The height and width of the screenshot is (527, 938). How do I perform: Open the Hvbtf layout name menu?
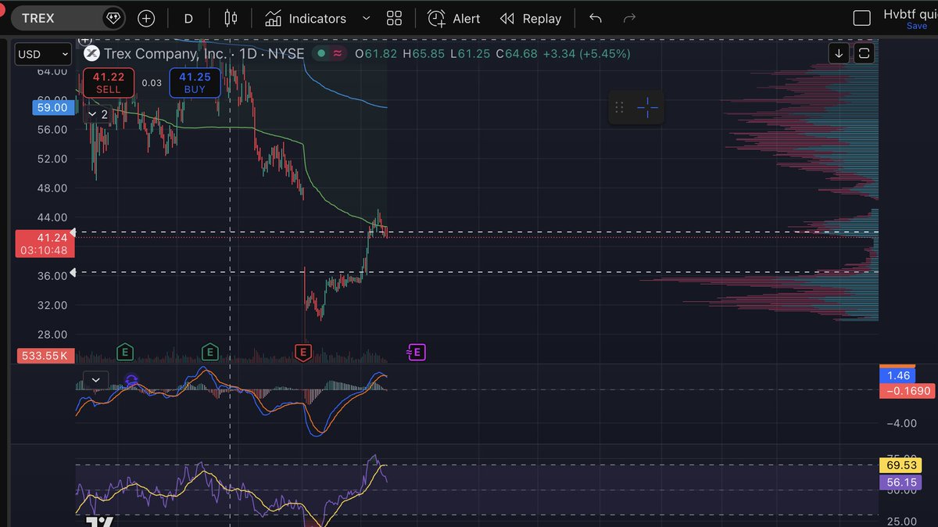click(x=910, y=13)
